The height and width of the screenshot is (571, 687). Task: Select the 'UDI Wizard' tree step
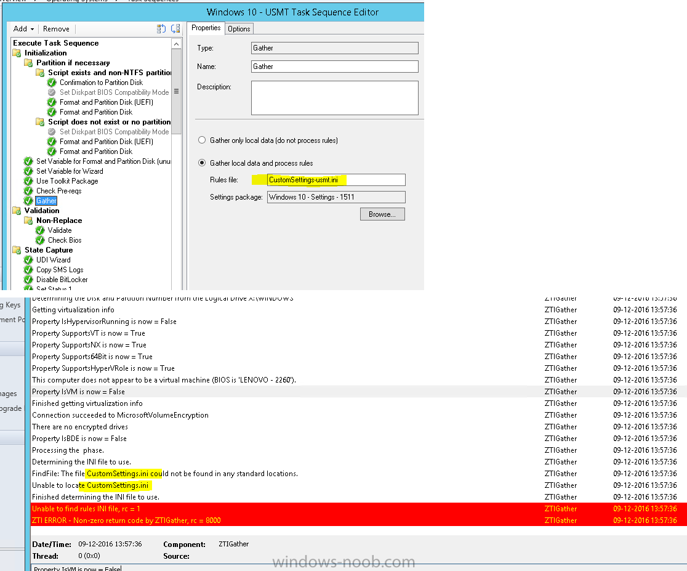click(x=54, y=260)
